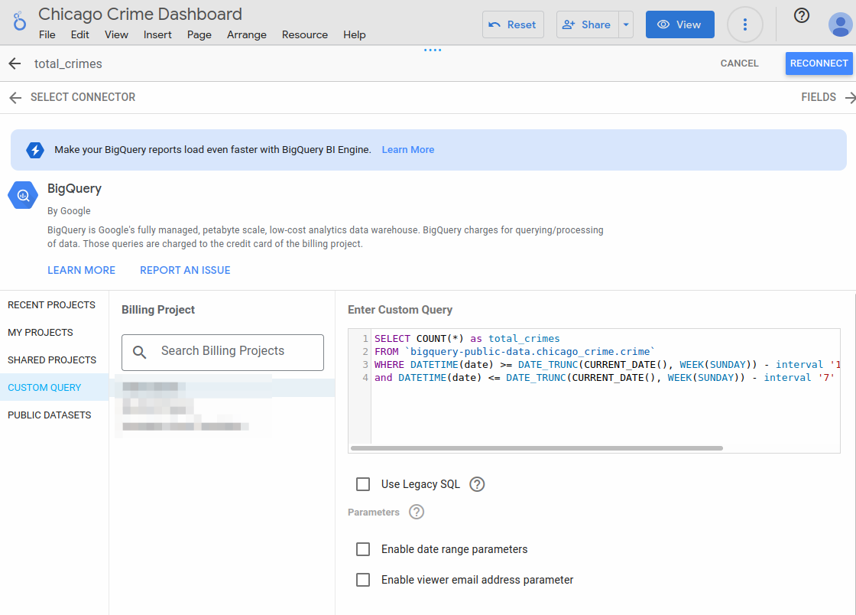Click the total_crimes data source name
Viewport: 856px width, 615px height.
pos(68,64)
